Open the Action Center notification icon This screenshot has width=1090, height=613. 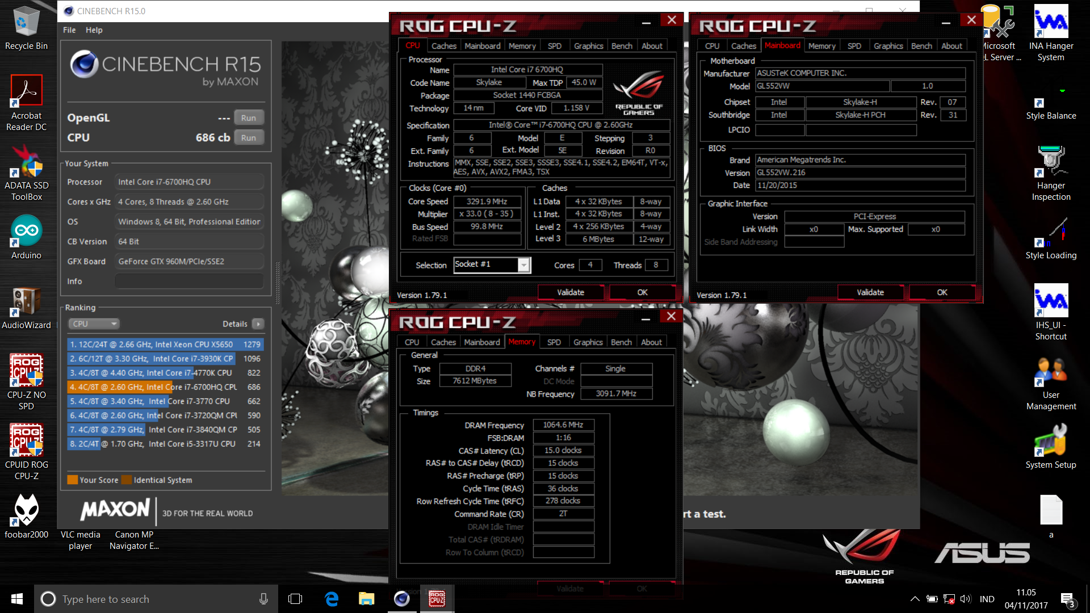pyautogui.click(x=1067, y=599)
